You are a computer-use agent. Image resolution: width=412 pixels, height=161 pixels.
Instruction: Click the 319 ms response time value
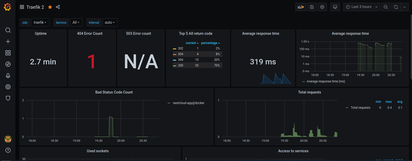(263, 62)
